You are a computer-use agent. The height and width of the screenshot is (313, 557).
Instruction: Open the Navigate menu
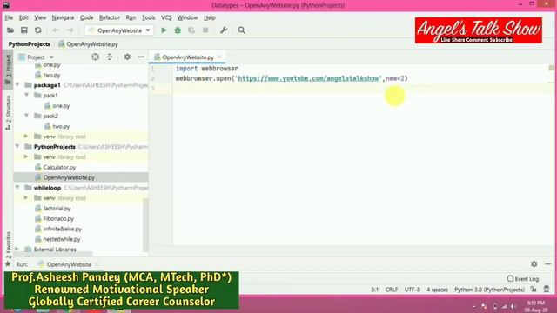point(63,17)
